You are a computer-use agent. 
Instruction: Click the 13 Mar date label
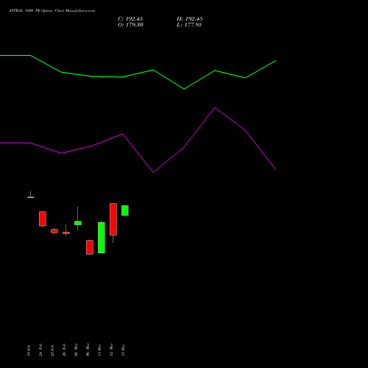tap(123, 350)
